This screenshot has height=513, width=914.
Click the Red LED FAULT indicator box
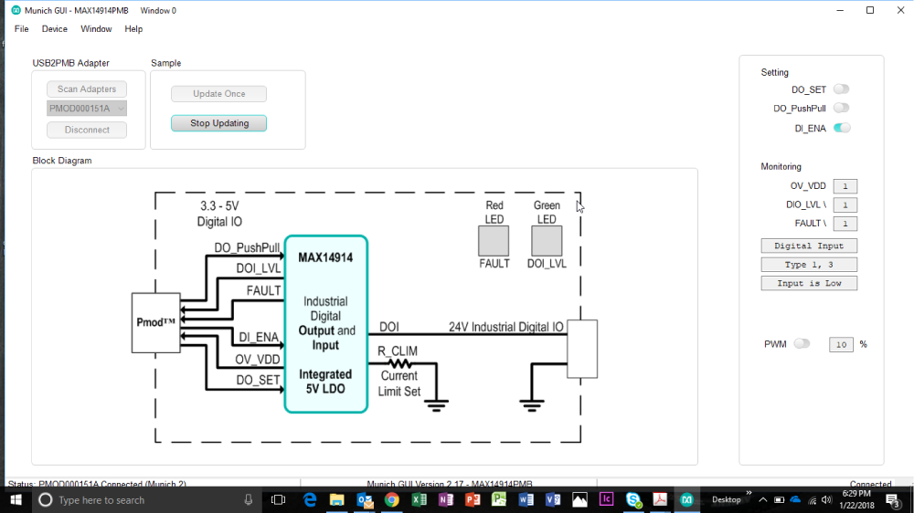[494, 241]
